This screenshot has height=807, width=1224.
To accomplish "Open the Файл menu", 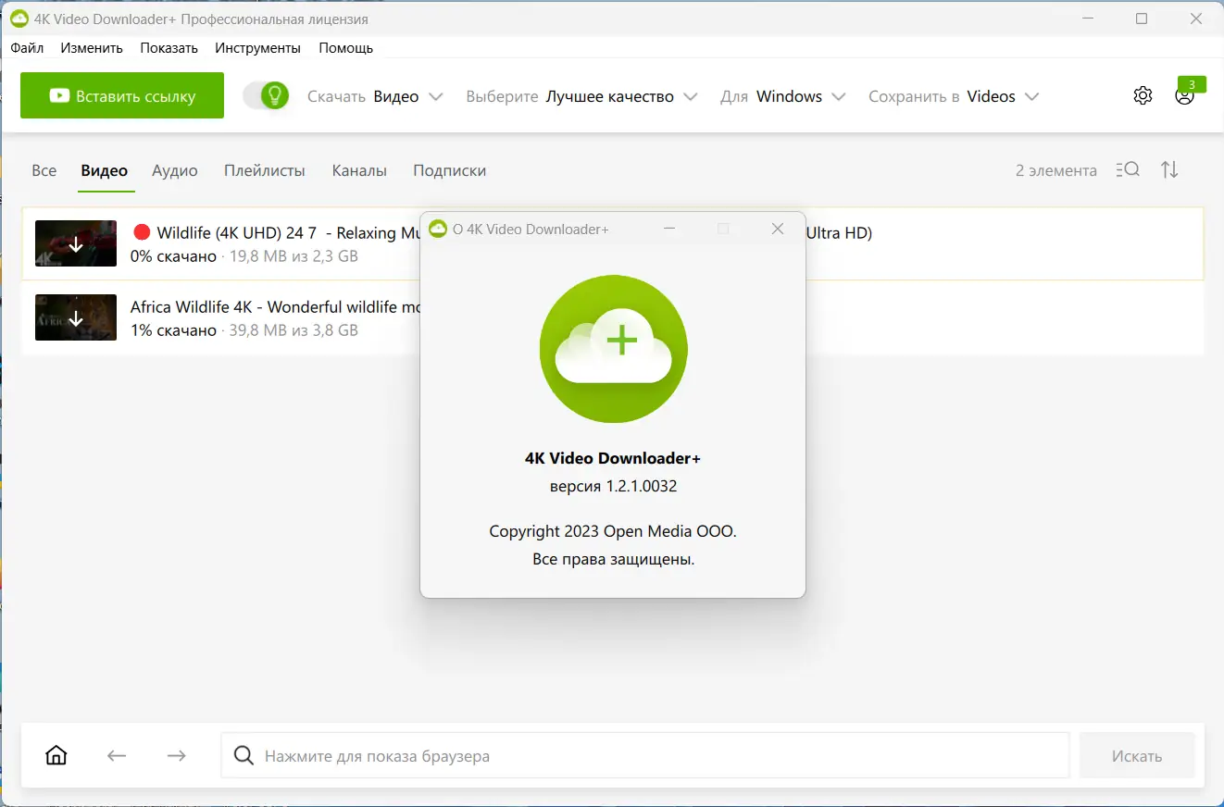I will pos(28,48).
